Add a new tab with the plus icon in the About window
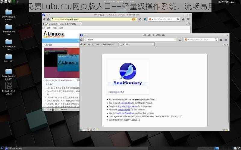Viewport: 241px width, 150px height. point(81,44)
